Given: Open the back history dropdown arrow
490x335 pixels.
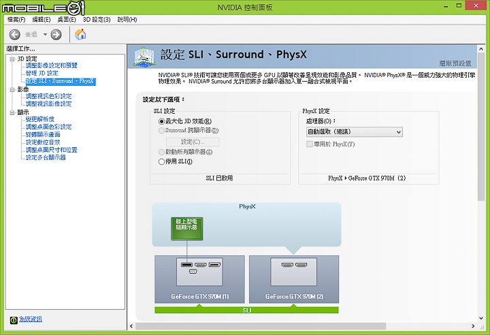Looking at the screenshot, I should 45,35.
